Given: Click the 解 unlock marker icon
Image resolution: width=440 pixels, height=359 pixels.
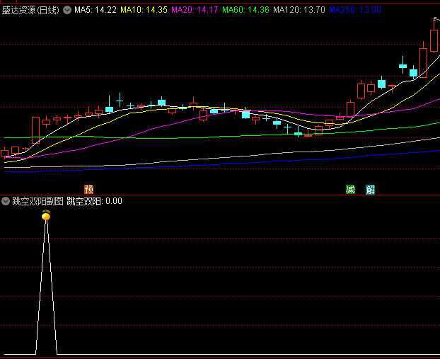Looking at the screenshot, I should click(370, 189).
